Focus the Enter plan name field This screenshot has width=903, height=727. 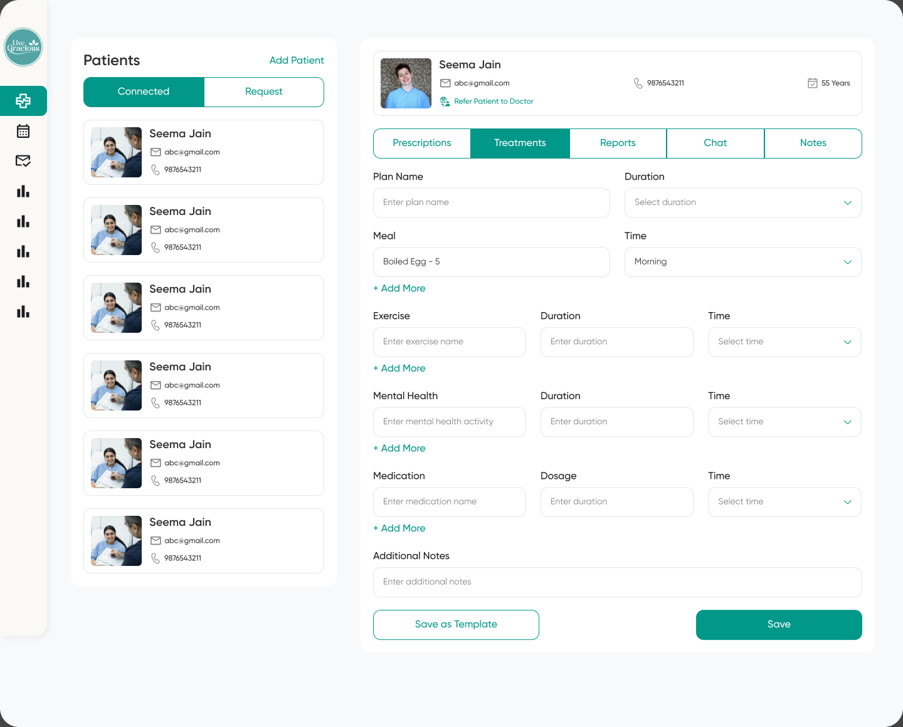(x=492, y=203)
